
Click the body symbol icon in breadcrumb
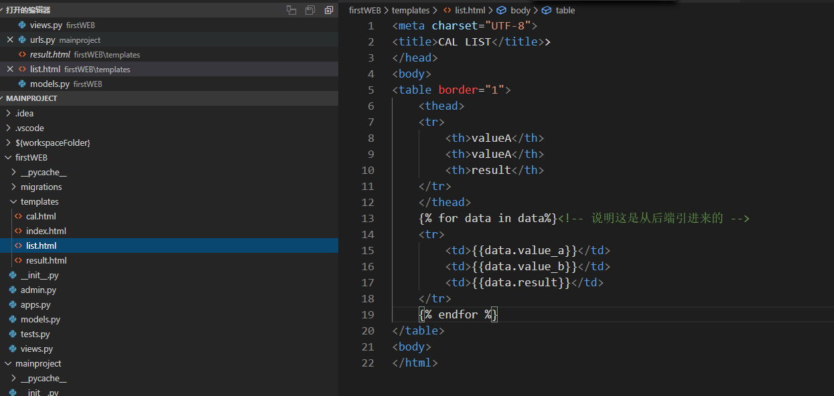(x=501, y=10)
